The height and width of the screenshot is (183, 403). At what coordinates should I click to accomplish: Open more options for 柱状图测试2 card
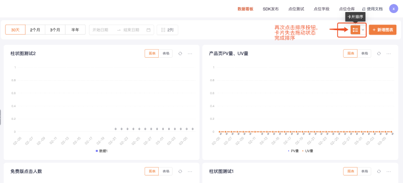(x=190, y=54)
